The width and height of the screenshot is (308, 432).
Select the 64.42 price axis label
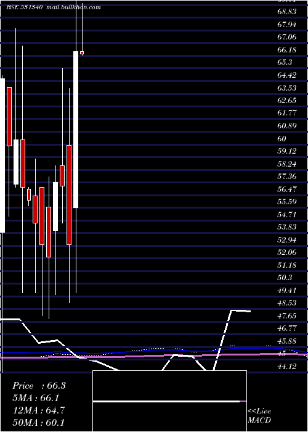(287, 75)
